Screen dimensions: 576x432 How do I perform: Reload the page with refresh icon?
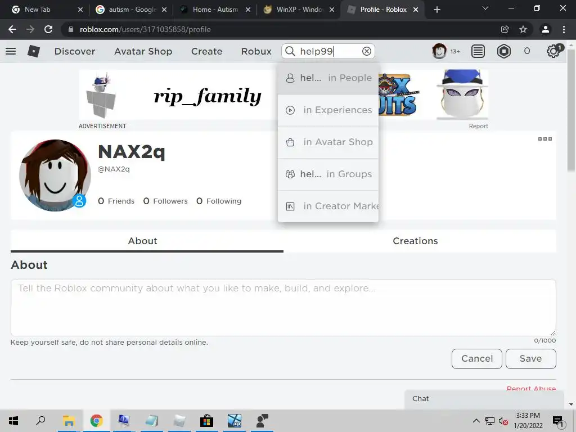(x=48, y=29)
